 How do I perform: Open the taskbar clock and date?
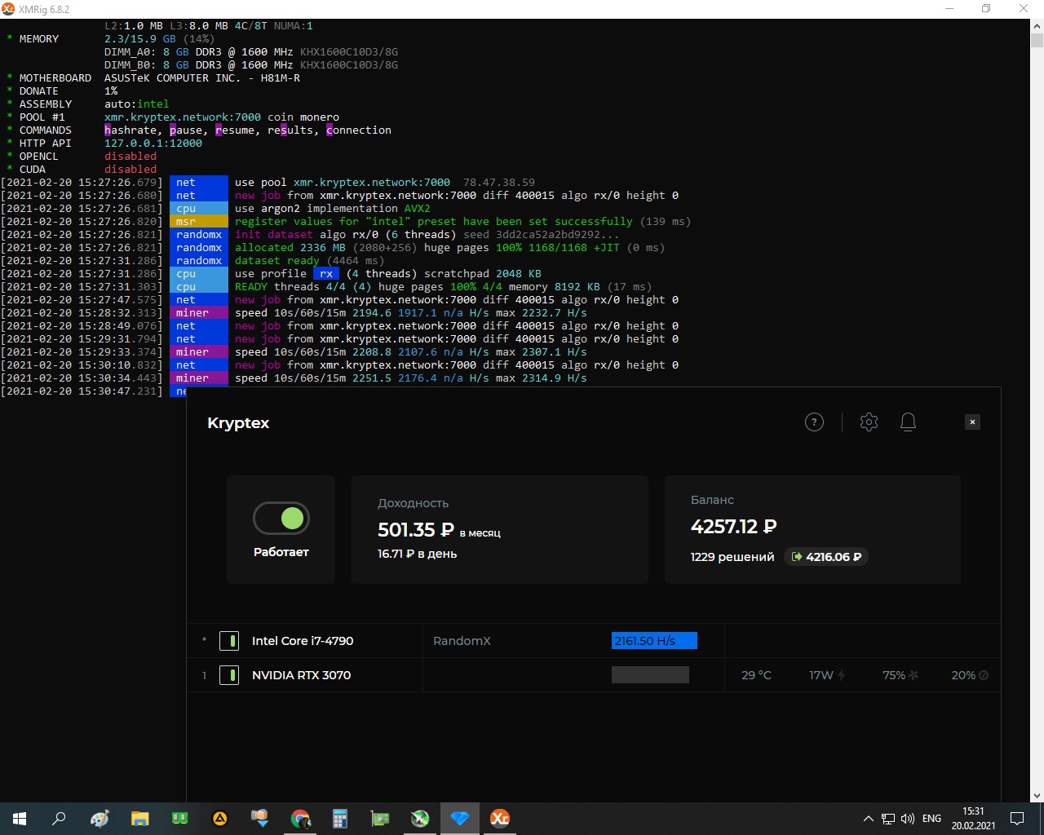click(973, 818)
